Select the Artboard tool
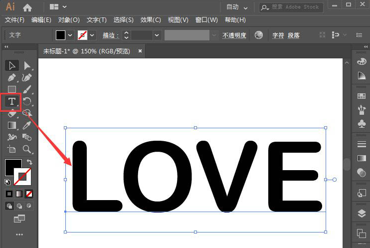This screenshot has height=248, width=370. pos(11,149)
